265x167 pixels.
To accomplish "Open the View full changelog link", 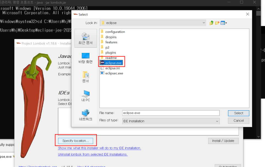I will [91, 166].
